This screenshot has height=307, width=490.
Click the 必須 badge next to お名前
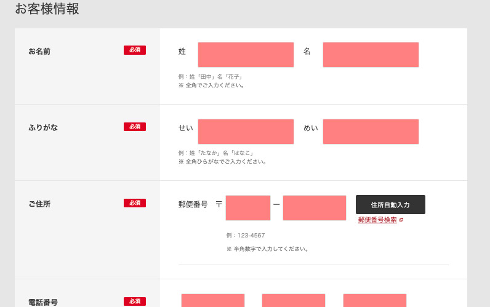point(135,50)
